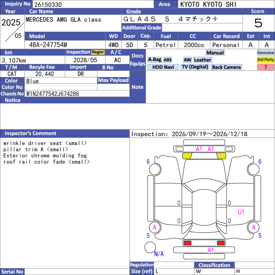Click the yellow Regist tag

pyautogui.click(x=98, y=52)
